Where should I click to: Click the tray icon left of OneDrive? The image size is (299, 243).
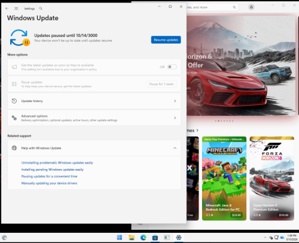click(276, 237)
